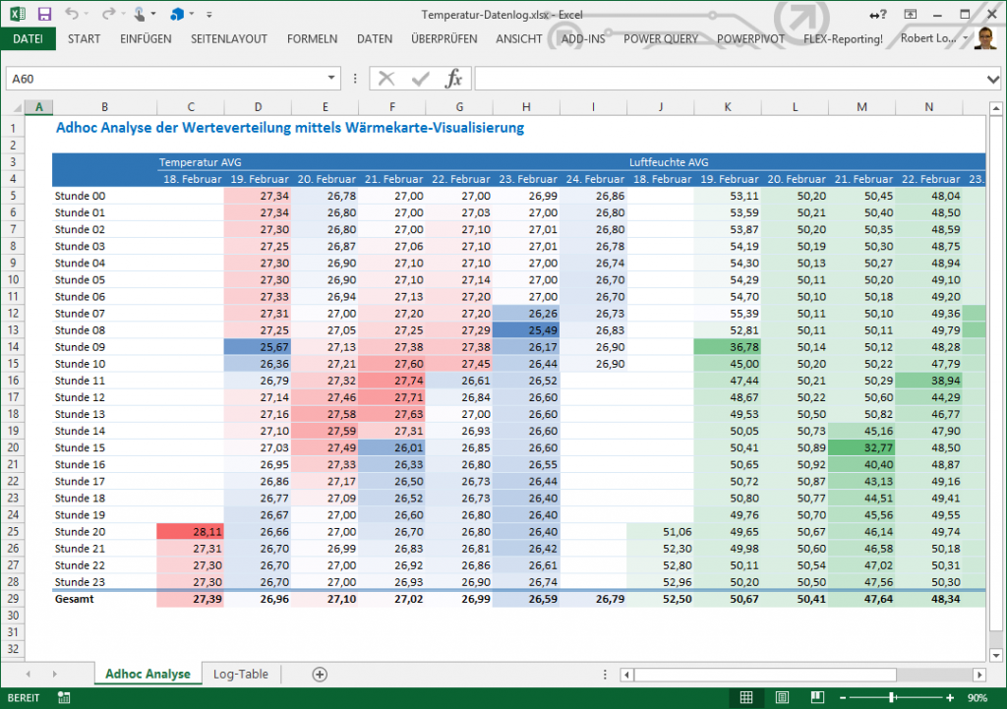Click the Undo arrow icon
This screenshot has height=709, width=1007.
click(x=73, y=14)
